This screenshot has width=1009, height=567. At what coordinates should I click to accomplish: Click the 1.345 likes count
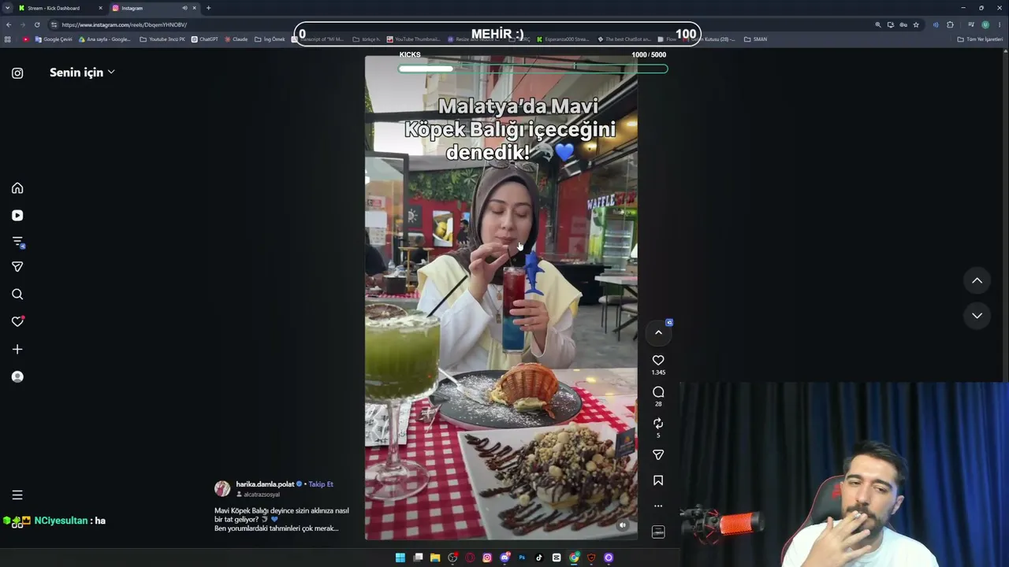coord(658,372)
